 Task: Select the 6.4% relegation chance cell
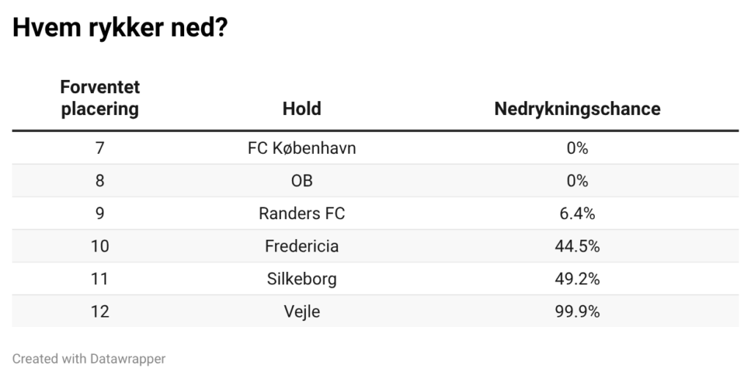[577, 214]
